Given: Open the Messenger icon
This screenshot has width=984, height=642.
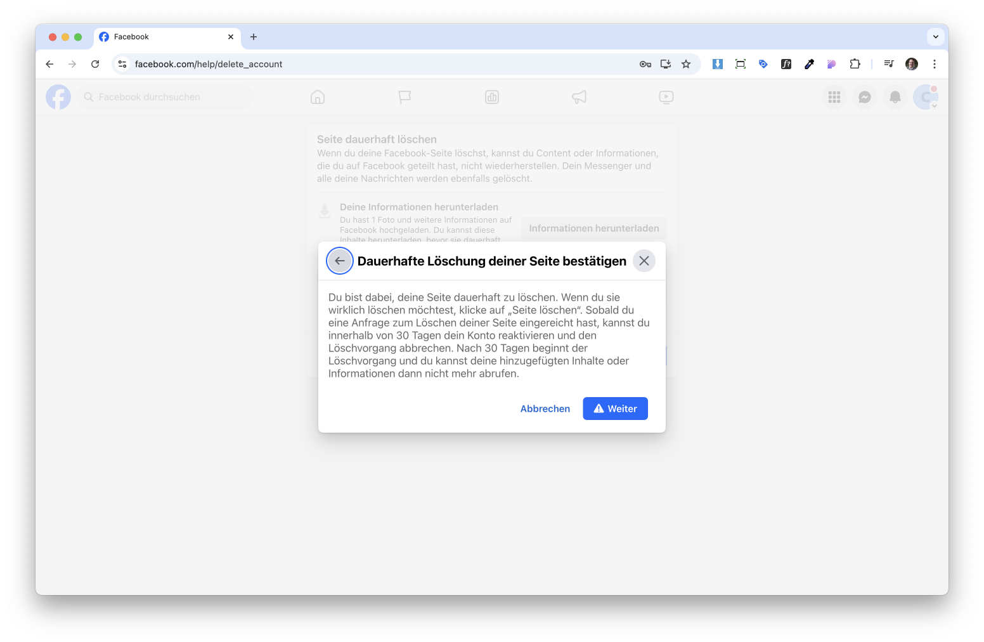Looking at the screenshot, I should coord(864,97).
